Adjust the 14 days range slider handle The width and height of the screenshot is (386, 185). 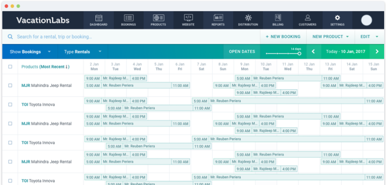(299, 54)
